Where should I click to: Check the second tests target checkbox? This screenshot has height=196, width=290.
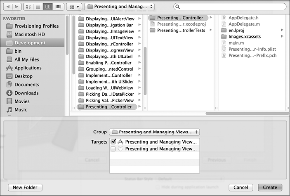point(113,149)
